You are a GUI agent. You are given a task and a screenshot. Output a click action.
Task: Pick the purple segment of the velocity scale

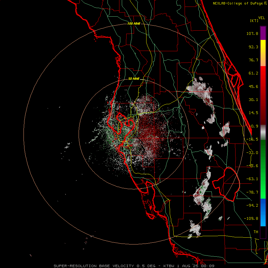pyautogui.click(x=263, y=33)
